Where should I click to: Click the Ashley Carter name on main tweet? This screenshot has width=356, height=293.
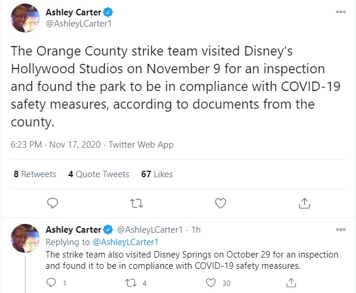point(73,12)
